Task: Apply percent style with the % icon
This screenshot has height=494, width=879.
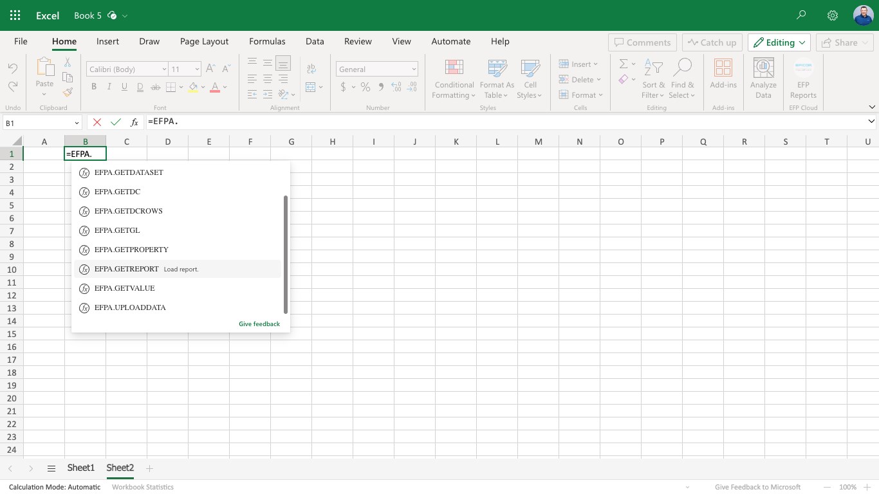Action: pos(365,87)
